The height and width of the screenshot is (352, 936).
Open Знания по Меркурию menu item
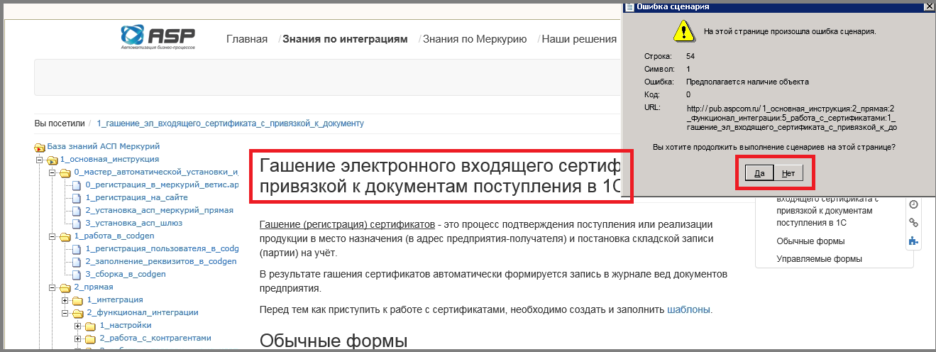474,39
